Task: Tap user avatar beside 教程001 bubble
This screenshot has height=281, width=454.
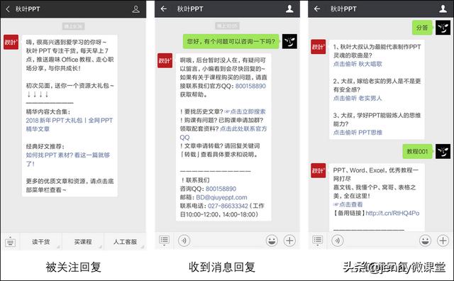Action: click(x=443, y=151)
